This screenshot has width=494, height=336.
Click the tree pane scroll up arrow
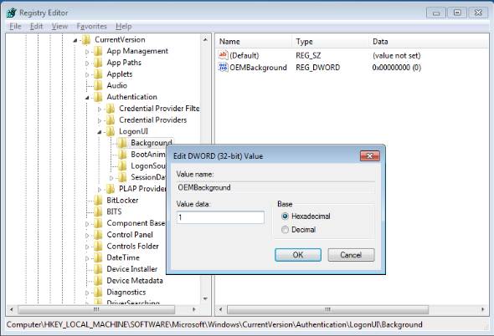(x=205, y=39)
